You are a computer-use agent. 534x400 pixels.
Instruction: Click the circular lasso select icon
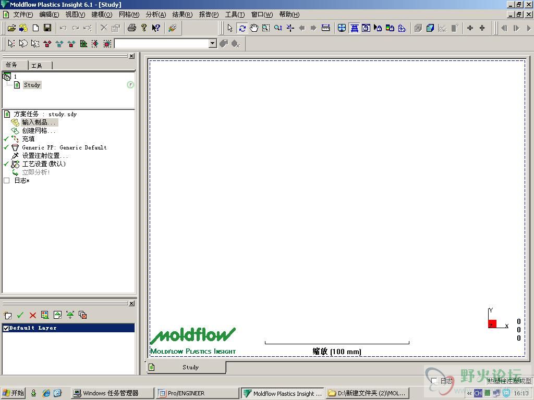[x=23, y=44]
